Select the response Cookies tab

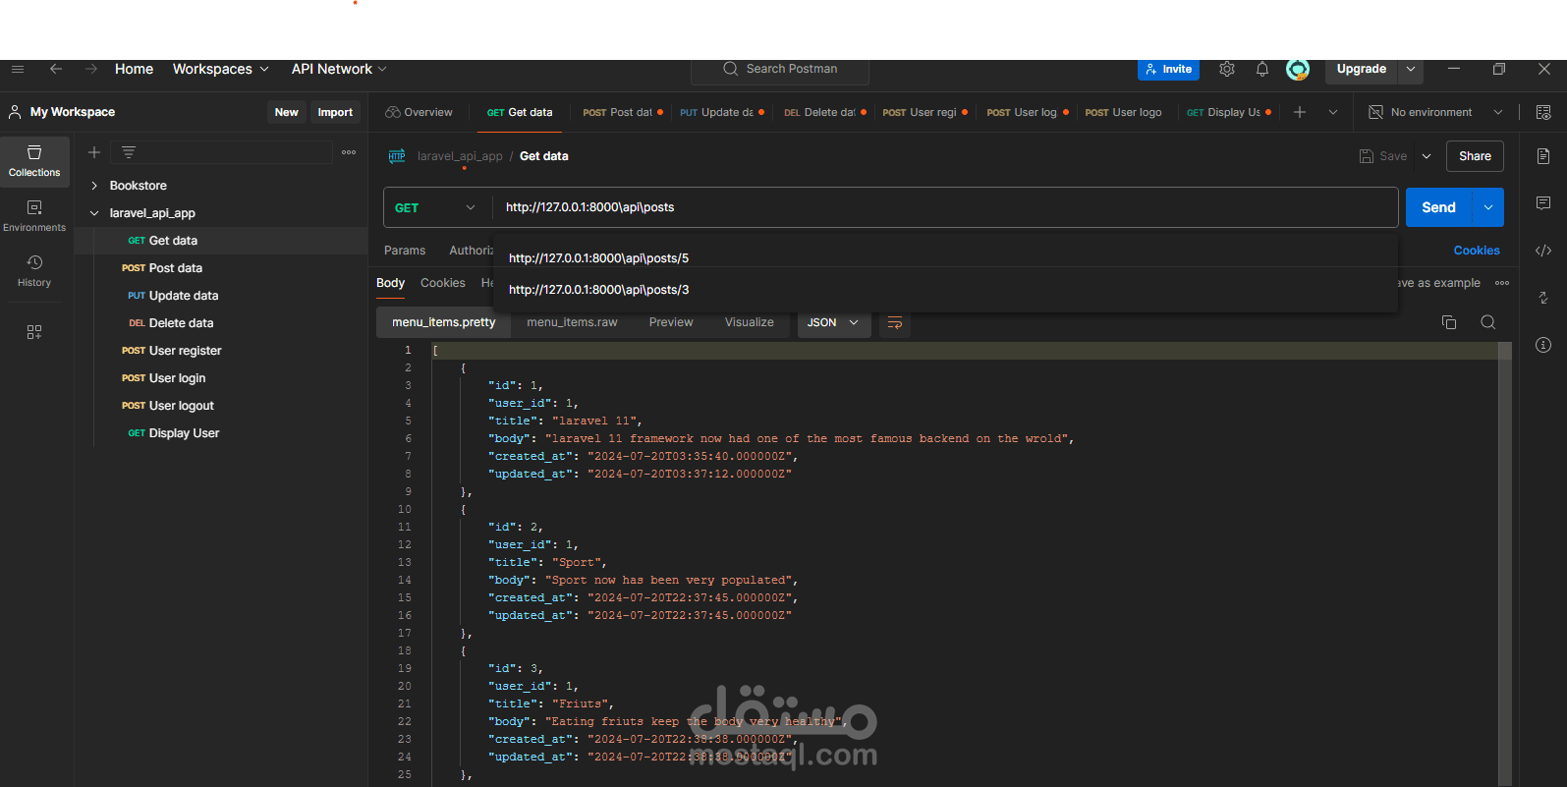click(x=443, y=283)
